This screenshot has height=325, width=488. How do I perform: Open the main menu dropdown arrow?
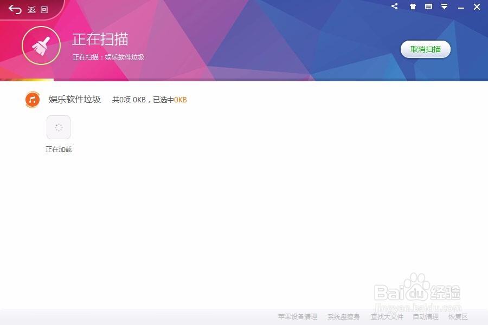pyautogui.click(x=445, y=6)
